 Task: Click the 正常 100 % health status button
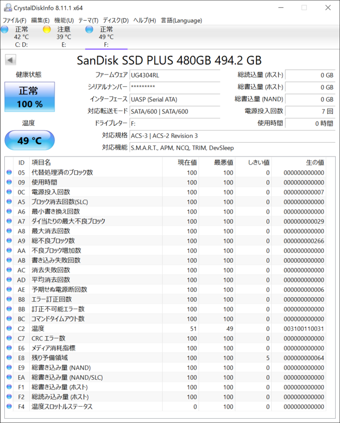point(30,97)
